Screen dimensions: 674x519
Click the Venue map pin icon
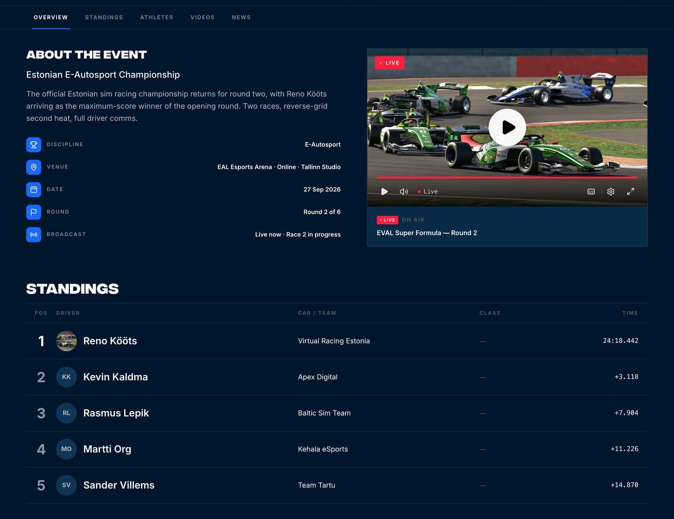(34, 167)
